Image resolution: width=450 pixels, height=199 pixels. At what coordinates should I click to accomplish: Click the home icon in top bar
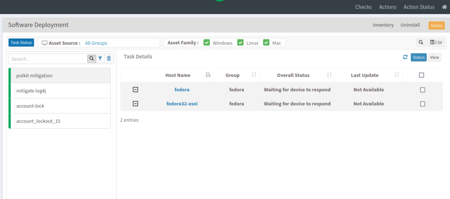pyautogui.click(x=444, y=7)
